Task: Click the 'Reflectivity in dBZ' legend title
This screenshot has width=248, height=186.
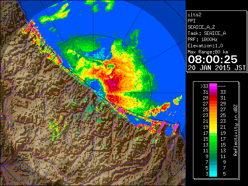Action: tap(236, 130)
